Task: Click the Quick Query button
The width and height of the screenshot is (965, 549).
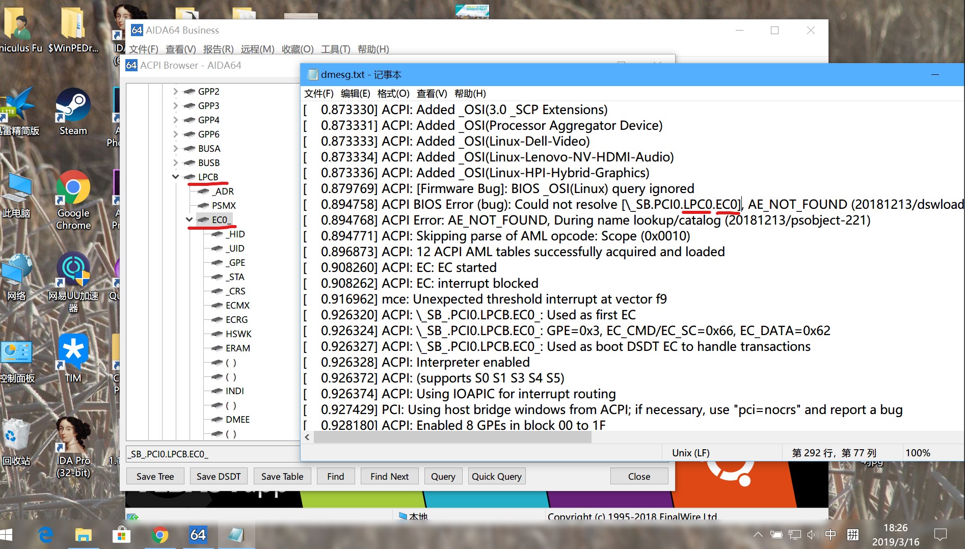Action: [x=496, y=476]
